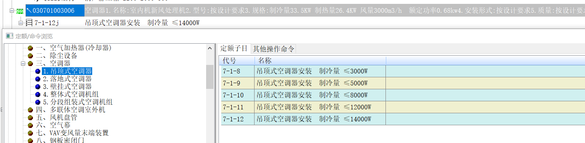Click the 代号 column header
Viewport: 585px width, 143px height.
237,61
